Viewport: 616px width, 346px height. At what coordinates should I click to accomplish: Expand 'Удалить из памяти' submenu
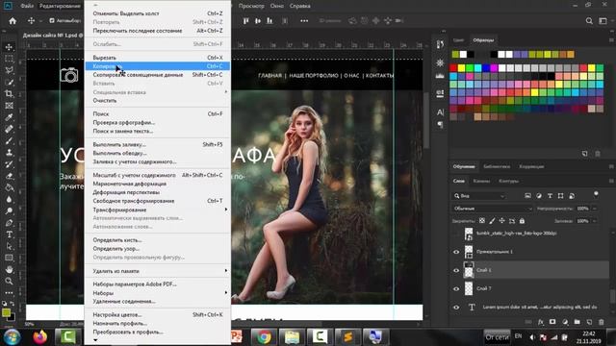pos(158,271)
